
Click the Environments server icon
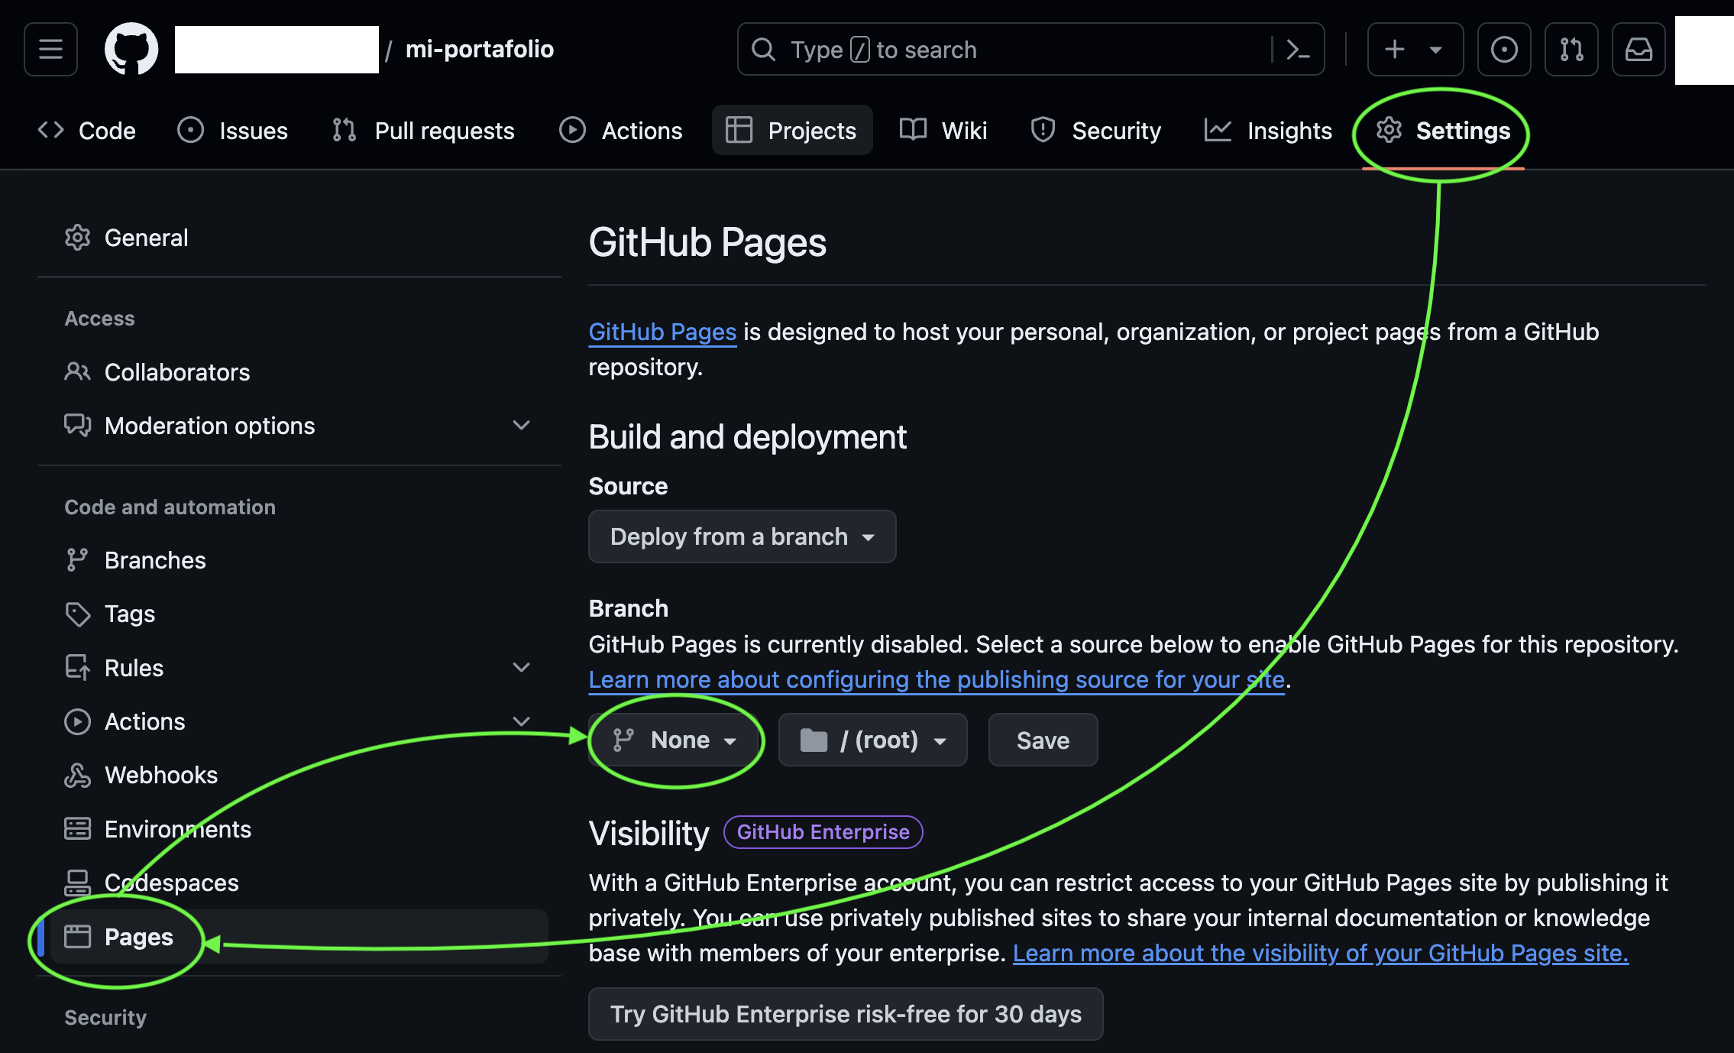point(77,829)
